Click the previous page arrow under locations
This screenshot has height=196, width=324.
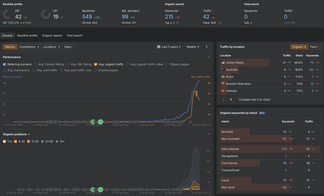(223, 100)
